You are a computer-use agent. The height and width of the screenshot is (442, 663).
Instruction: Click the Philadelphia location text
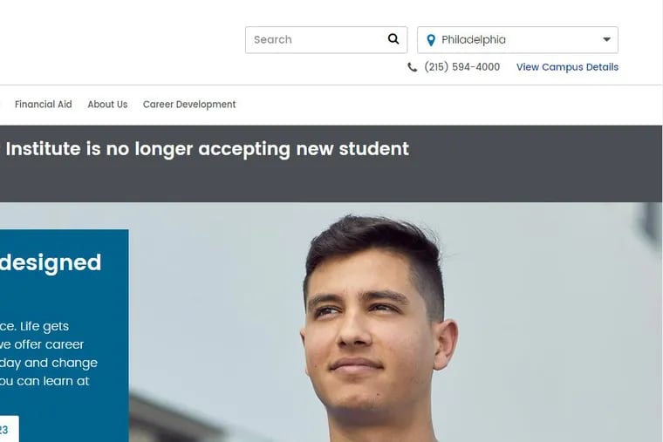pyautogui.click(x=474, y=40)
